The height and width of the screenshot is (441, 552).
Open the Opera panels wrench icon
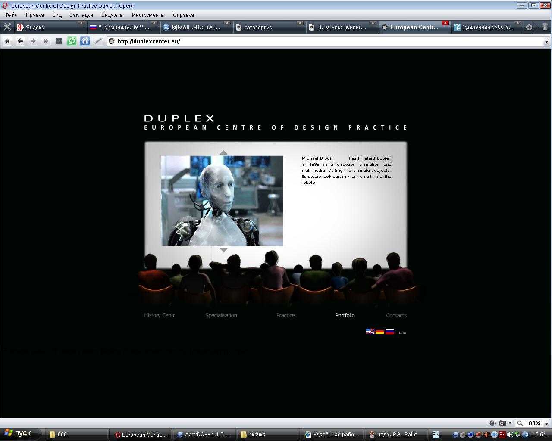pyautogui.click(x=7, y=27)
